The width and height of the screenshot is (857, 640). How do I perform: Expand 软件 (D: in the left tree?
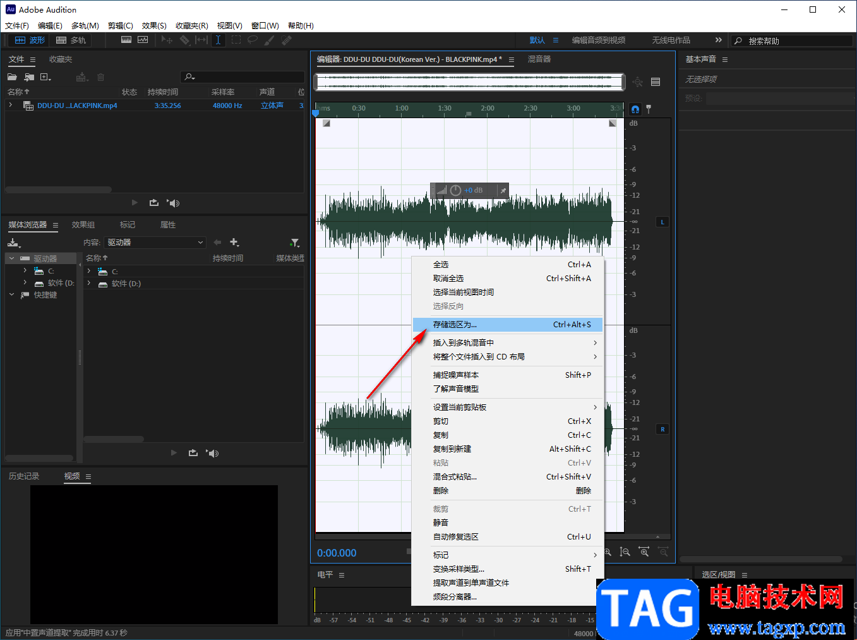pos(25,282)
